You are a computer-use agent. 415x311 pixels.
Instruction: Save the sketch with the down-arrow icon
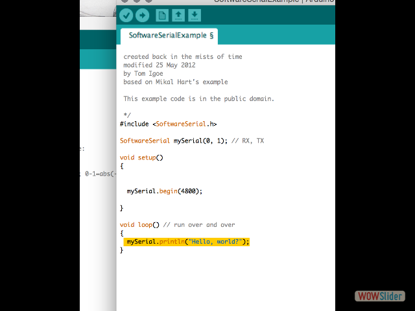(x=195, y=16)
